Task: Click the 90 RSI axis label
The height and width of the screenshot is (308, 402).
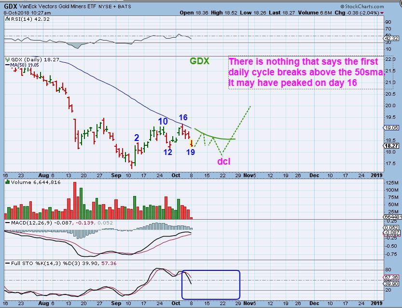Action: (x=388, y=22)
